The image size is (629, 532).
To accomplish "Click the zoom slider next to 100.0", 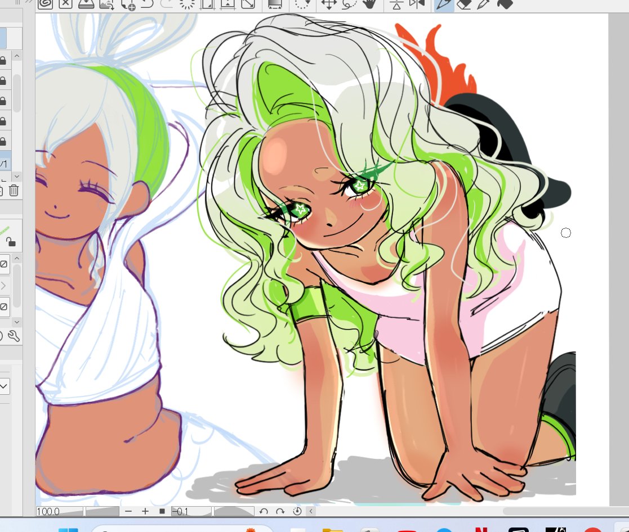I will (102, 511).
